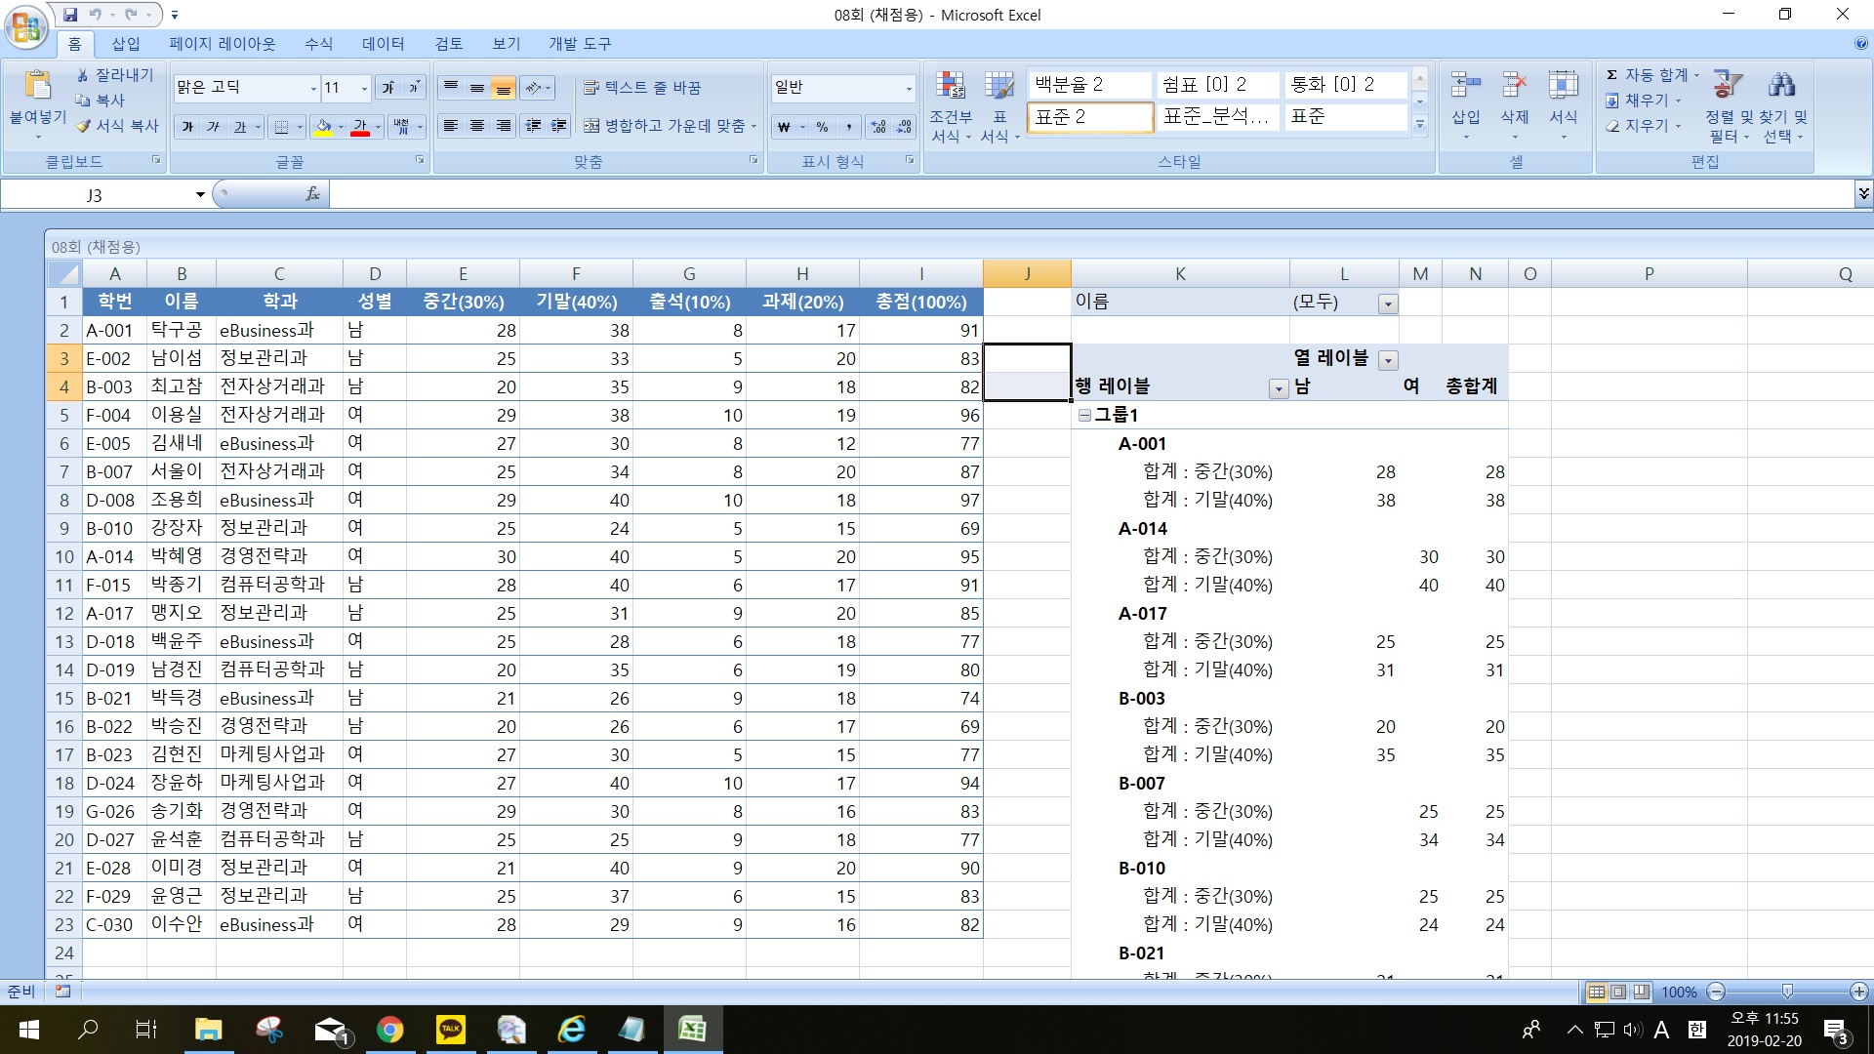Switch to Page Layout view in status bar

1618,992
